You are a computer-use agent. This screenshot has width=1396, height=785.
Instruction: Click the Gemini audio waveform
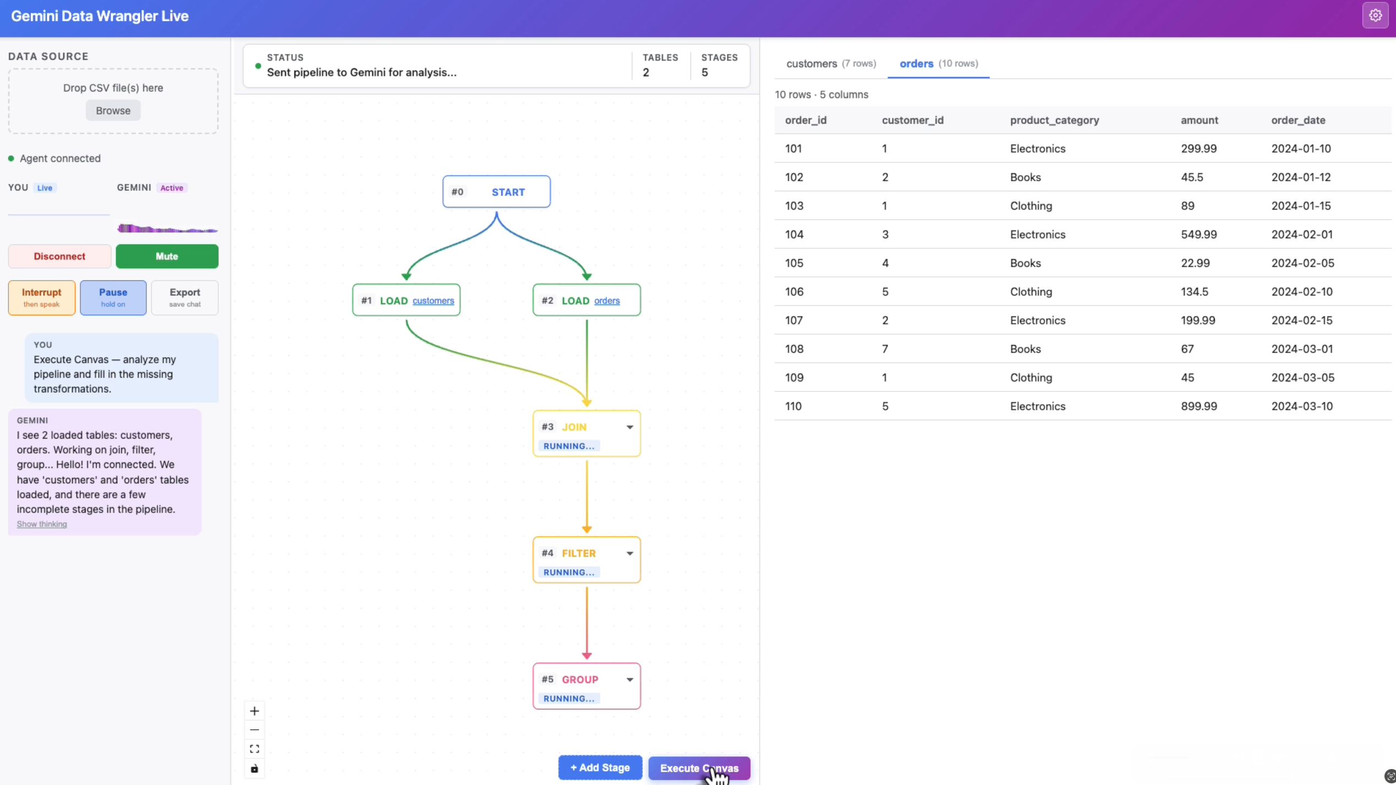click(x=167, y=228)
